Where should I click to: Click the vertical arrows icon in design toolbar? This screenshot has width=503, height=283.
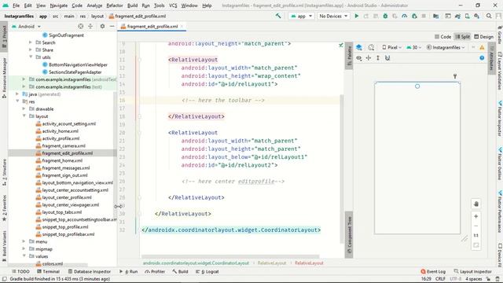pos(378,57)
